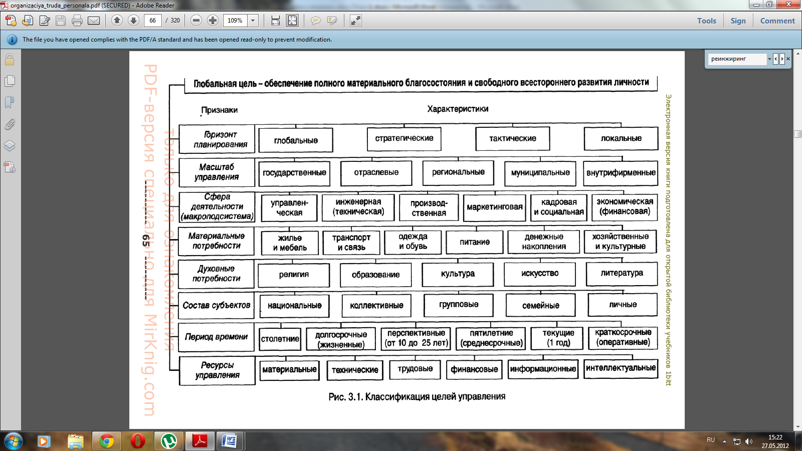802x451 pixels.
Task: Click the vertical scrollbar thumb
Action: click(798, 134)
